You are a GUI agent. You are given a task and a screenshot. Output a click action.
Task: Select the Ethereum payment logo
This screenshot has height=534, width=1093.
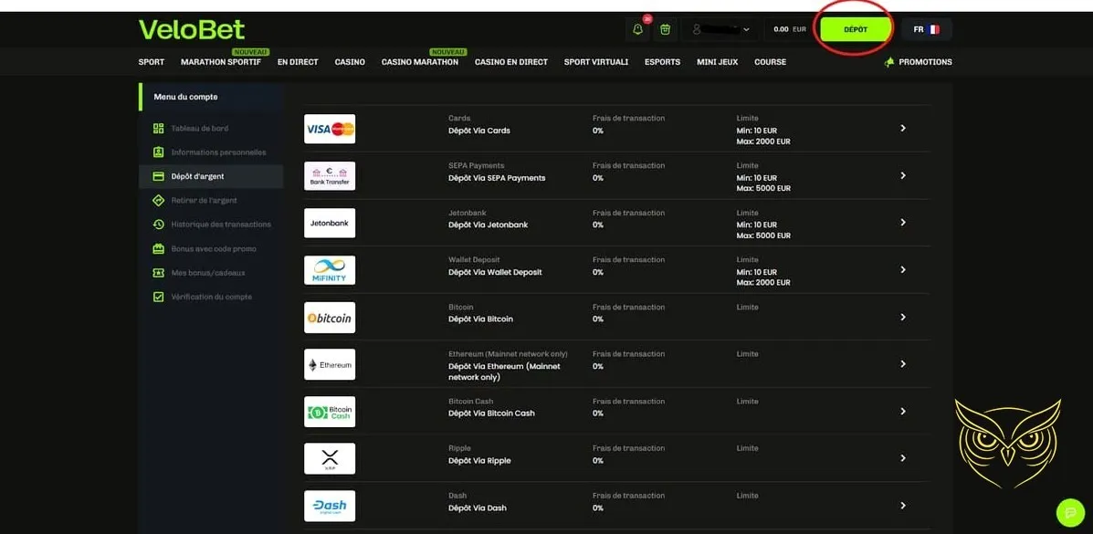pyautogui.click(x=329, y=364)
